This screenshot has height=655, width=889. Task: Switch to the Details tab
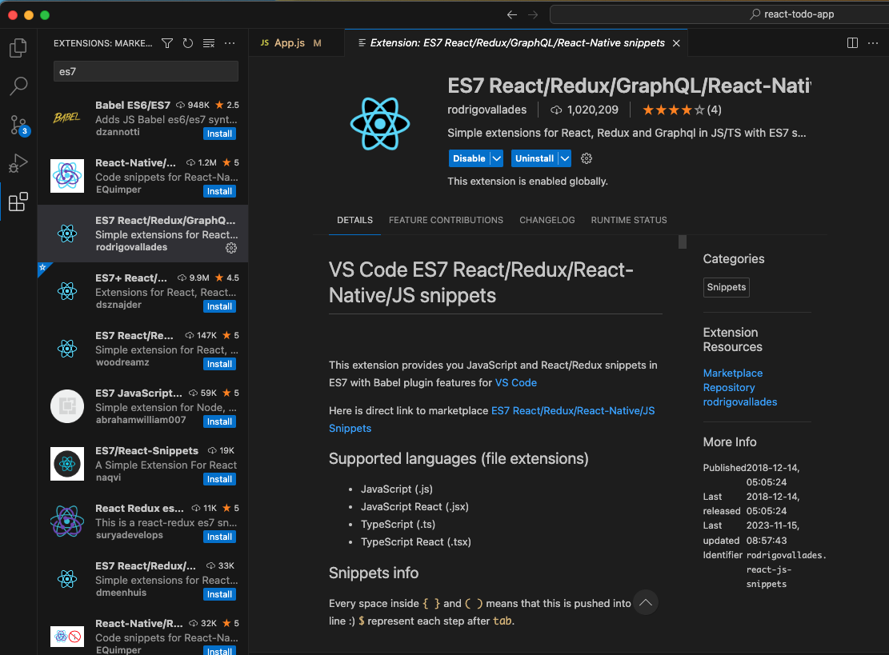click(x=355, y=220)
